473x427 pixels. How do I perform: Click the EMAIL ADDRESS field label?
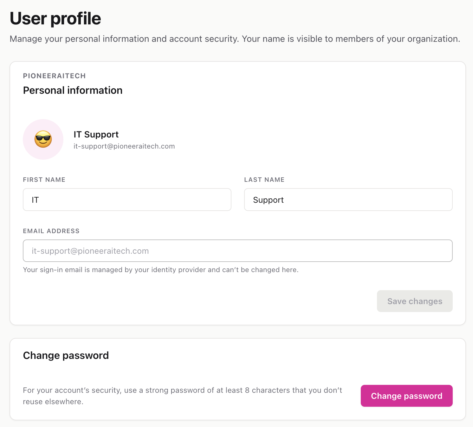51,231
